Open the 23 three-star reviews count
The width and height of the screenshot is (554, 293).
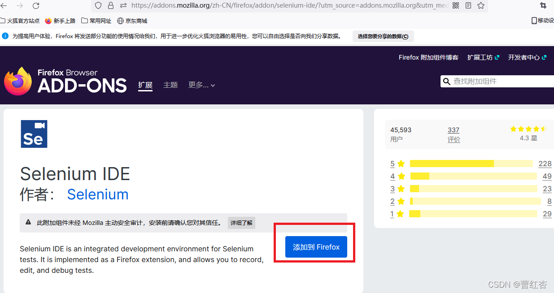(x=547, y=189)
